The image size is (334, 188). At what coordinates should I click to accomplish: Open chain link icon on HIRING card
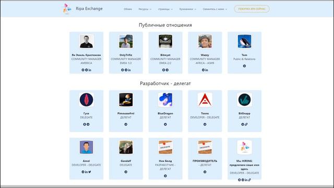(249, 180)
